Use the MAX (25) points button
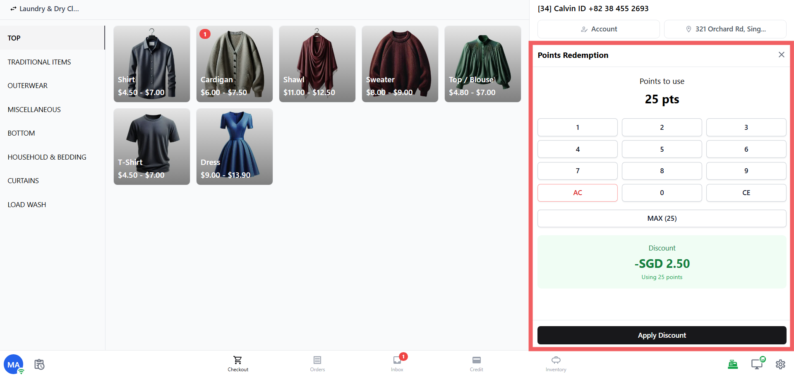The height and width of the screenshot is (377, 794). click(662, 218)
